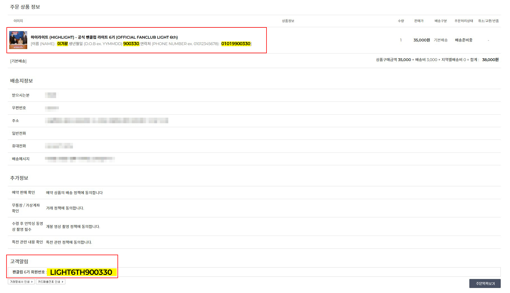Click the 배송준비중 order status
Image resolution: width=510 pixels, height=293 pixels.
[463, 40]
